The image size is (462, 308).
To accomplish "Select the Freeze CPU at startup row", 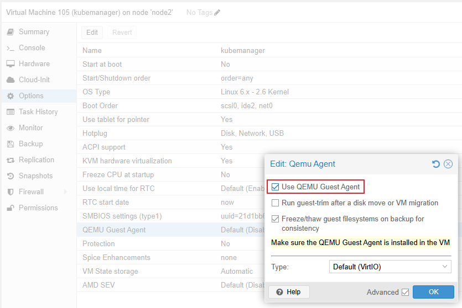I will pyautogui.click(x=170, y=174).
